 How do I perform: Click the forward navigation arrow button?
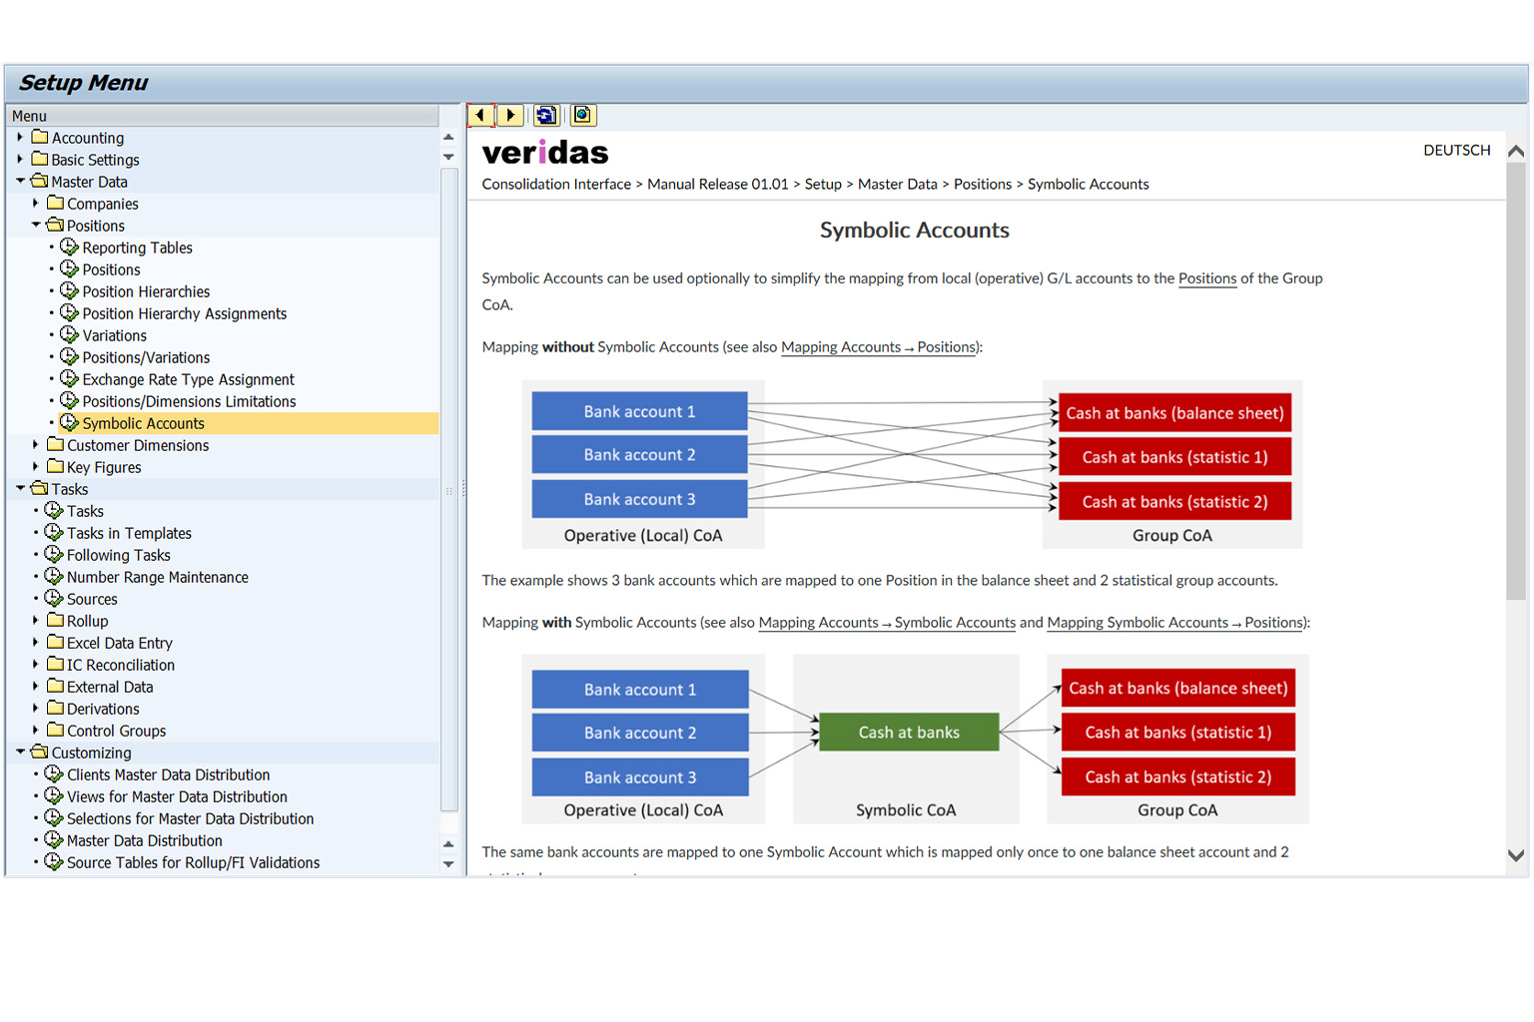pos(510,116)
